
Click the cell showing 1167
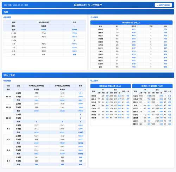click(x=36, y=147)
